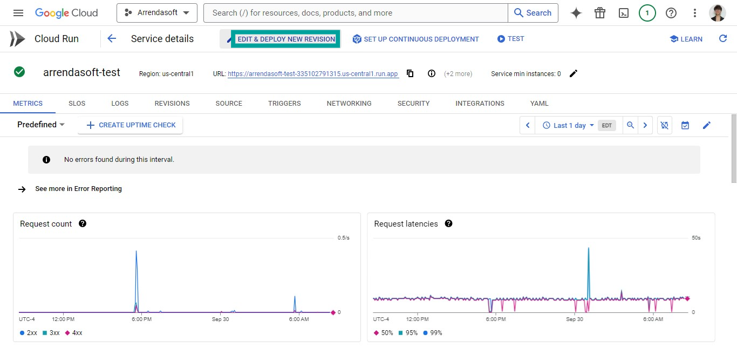737x348 pixels.
Task: Focus the resources search input field
Action: (356, 13)
